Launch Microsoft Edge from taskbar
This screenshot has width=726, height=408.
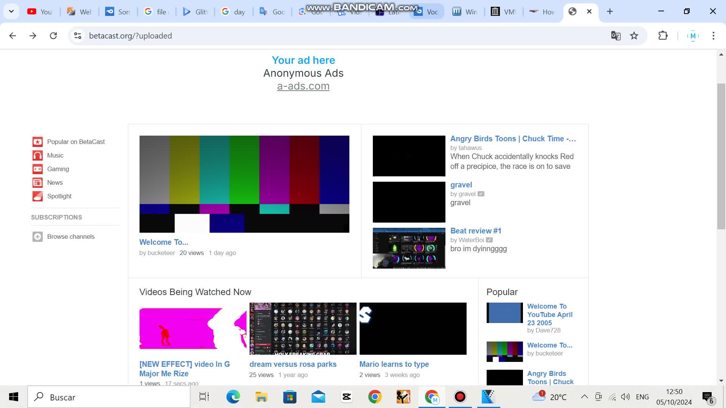tap(233, 397)
